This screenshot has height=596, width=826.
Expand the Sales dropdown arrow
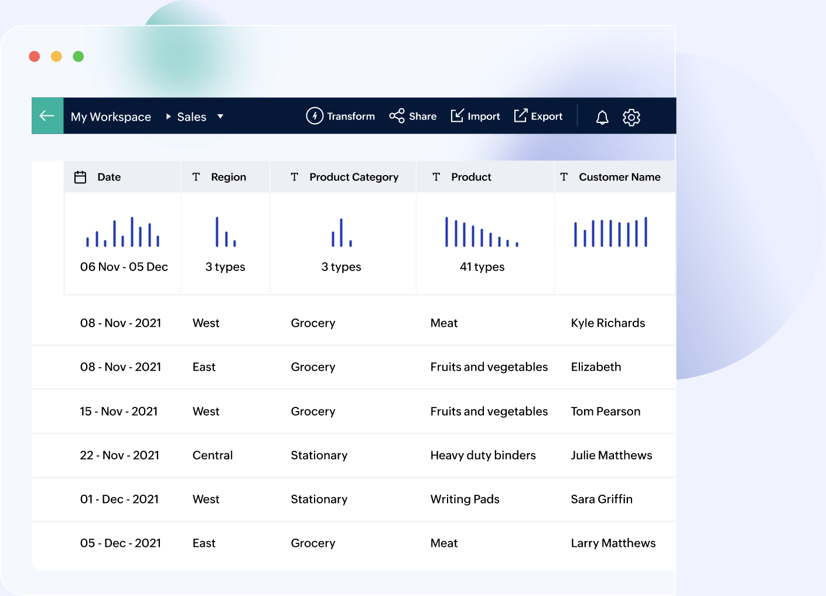coord(220,117)
